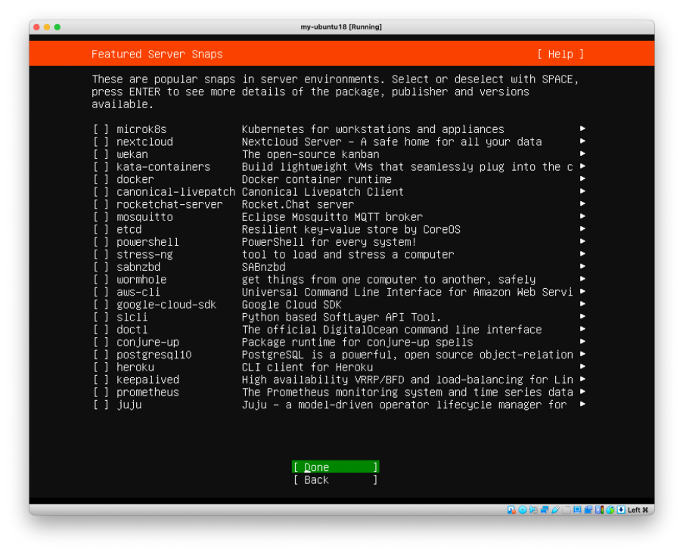
Task: Click the hard disk activity status icon
Action: pos(511,510)
